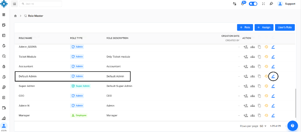
Task: Enter fullscreen using the expand icon
Action: click(263, 4)
